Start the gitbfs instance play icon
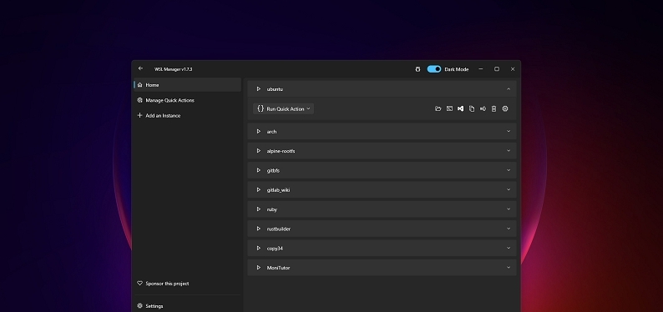The image size is (663, 312). pos(258,170)
